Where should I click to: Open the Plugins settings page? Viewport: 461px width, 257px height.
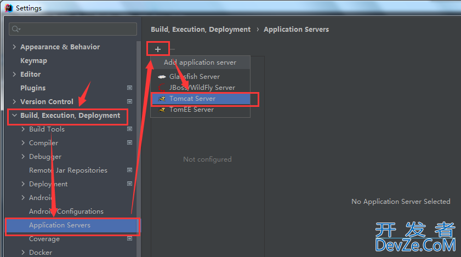tap(33, 88)
